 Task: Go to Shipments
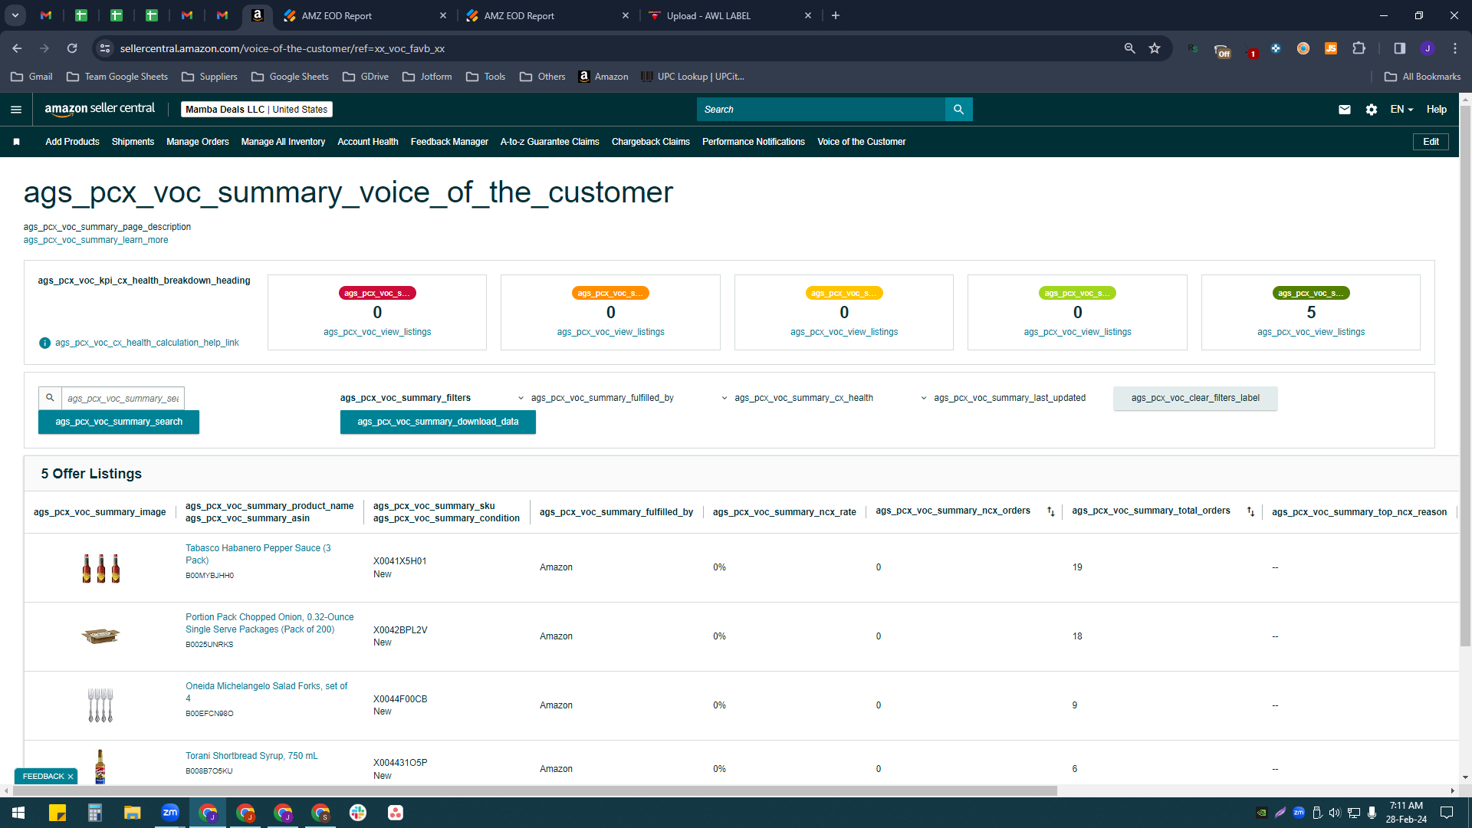pyautogui.click(x=133, y=142)
